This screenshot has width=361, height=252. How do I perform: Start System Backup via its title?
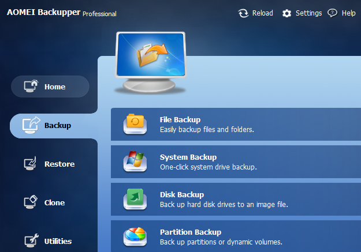coord(188,157)
